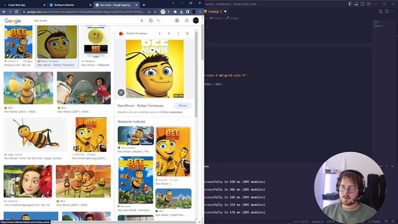Select image of woman with red flowers
The height and width of the screenshot is (224, 398).
(28, 181)
